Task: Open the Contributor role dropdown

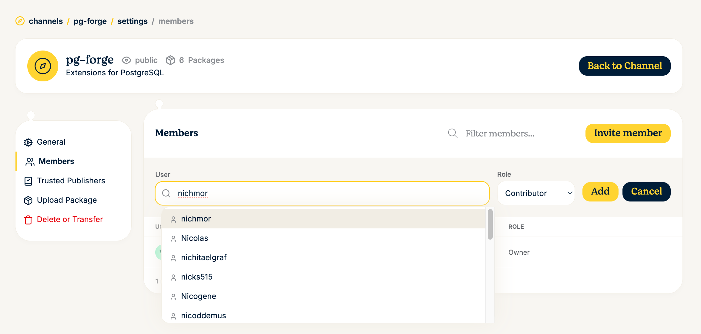Action: pos(536,193)
